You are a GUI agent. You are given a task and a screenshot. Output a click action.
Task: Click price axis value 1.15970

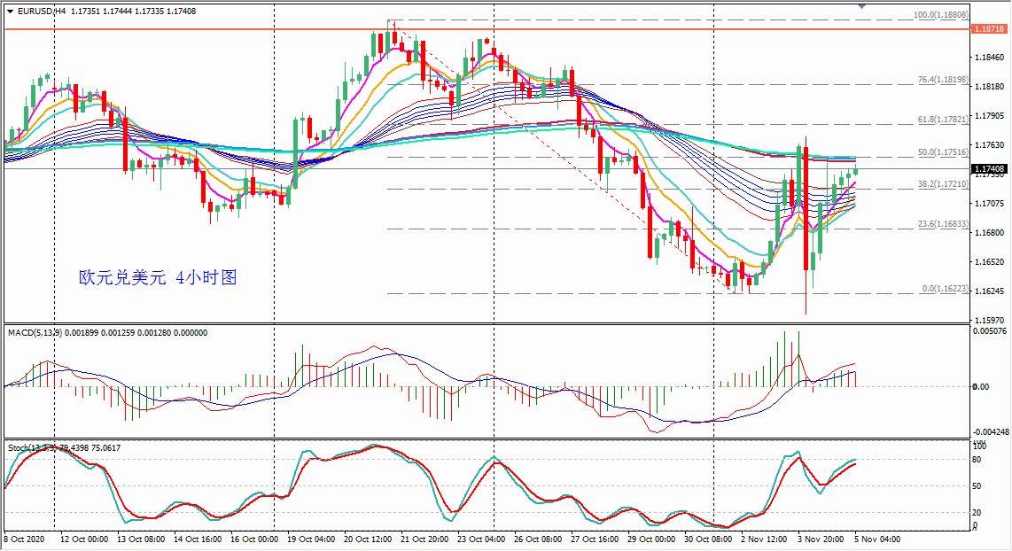click(x=989, y=320)
